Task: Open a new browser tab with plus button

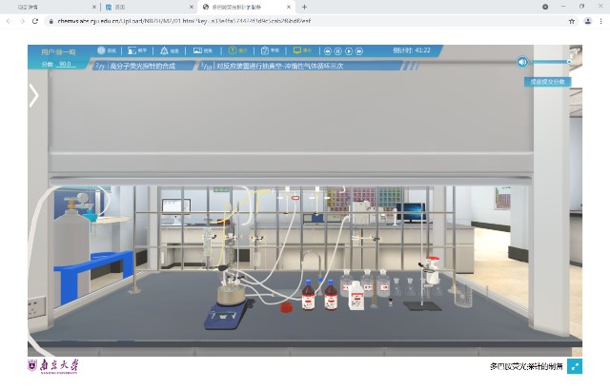Action: pyautogui.click(x=304, y=7)
